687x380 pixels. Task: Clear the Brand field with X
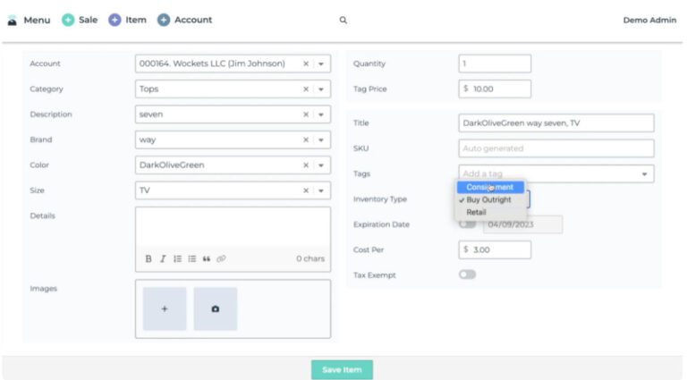pyautogui.click(x=305, y=140)
